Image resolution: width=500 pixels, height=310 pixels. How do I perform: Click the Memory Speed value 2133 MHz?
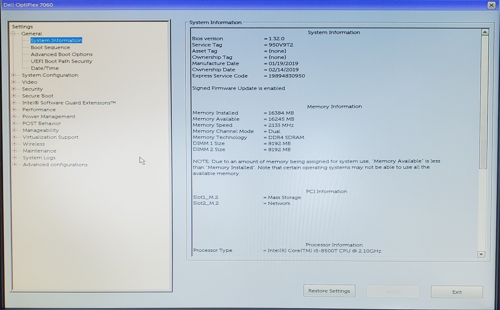point(281,125)
